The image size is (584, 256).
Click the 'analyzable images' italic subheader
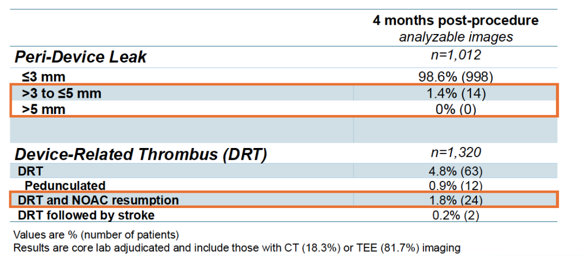(456, 37)
